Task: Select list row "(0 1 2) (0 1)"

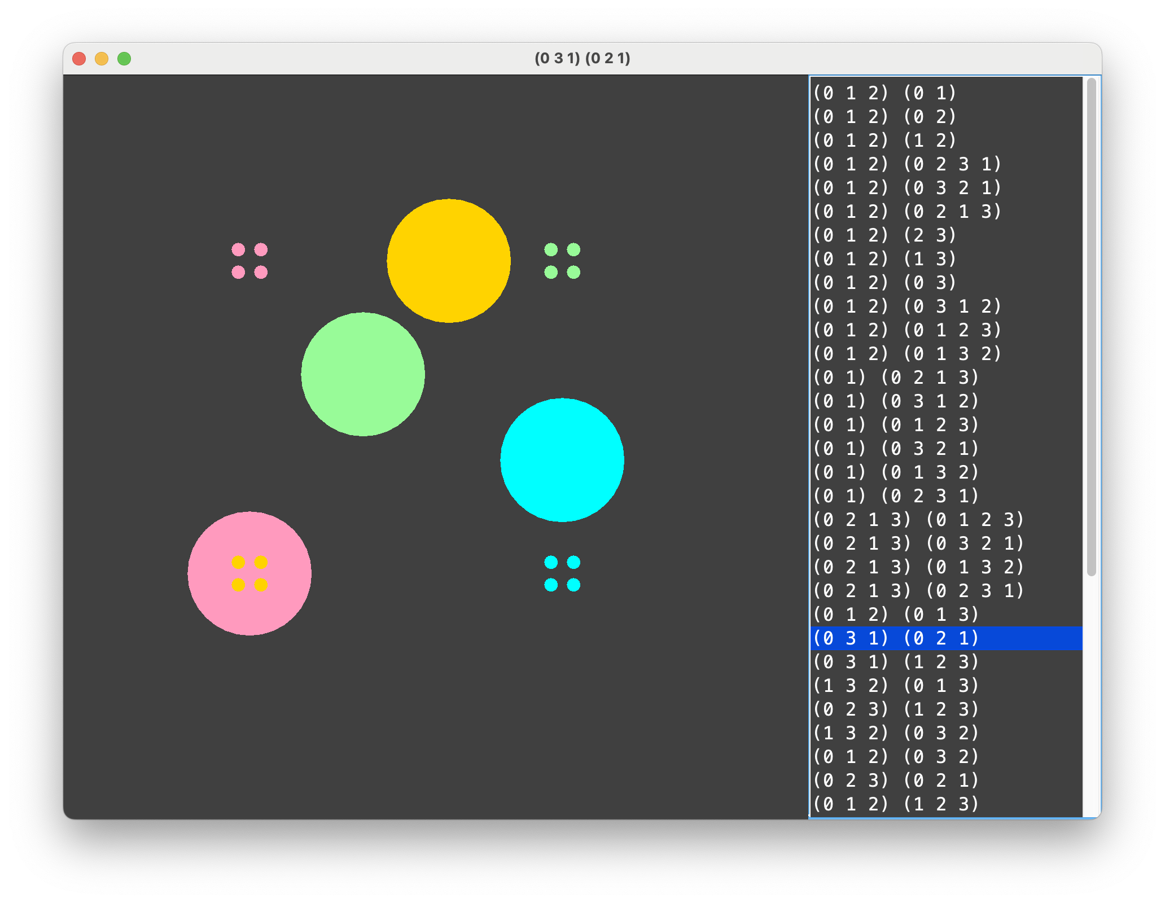Action: click(946, 93)
